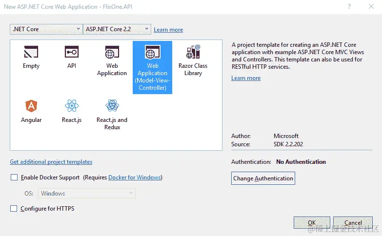Screen dimensions: 382x236
Task: Follow the Docker for Windows link
Action: tap(135, 177)
